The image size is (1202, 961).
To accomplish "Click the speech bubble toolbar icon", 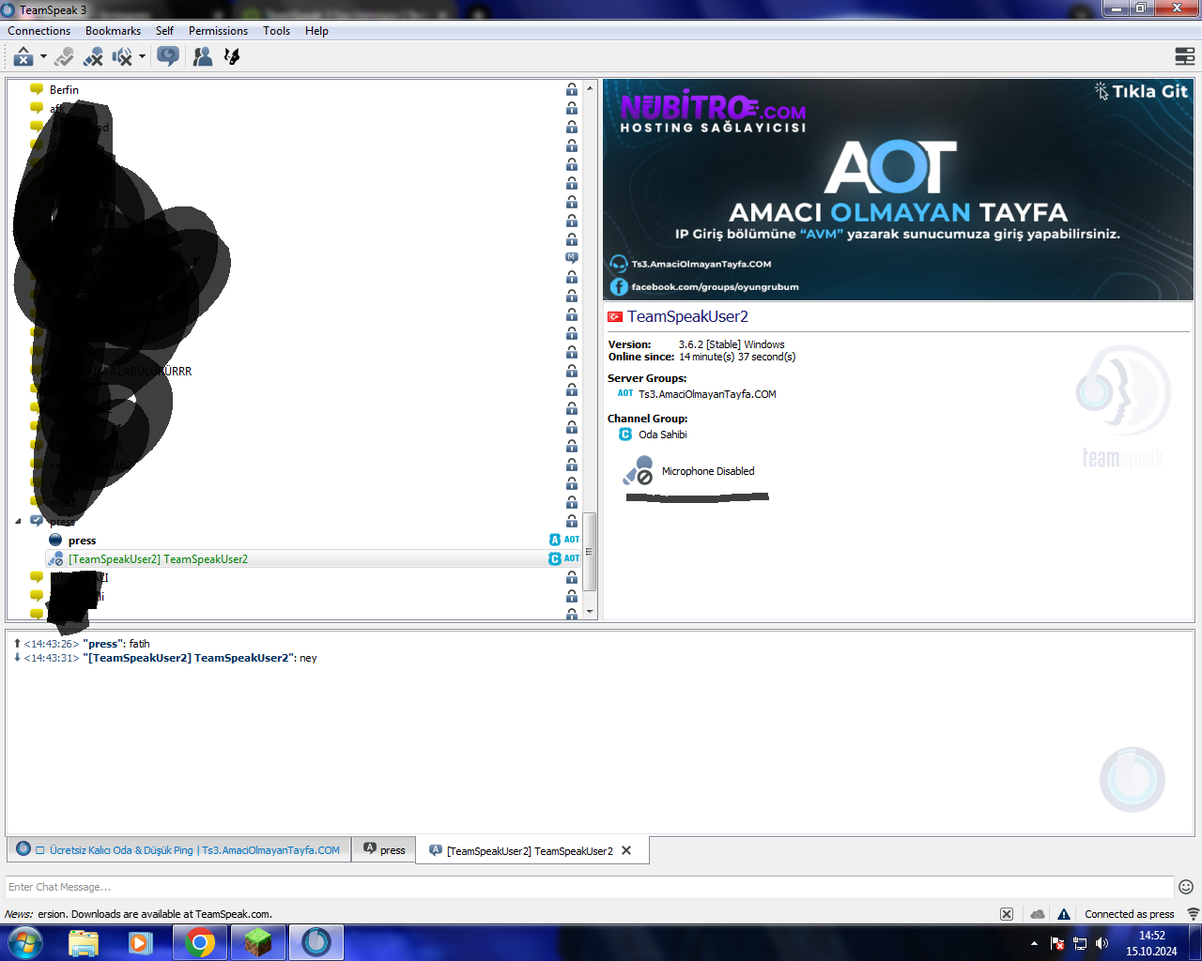I will point(168,57).
